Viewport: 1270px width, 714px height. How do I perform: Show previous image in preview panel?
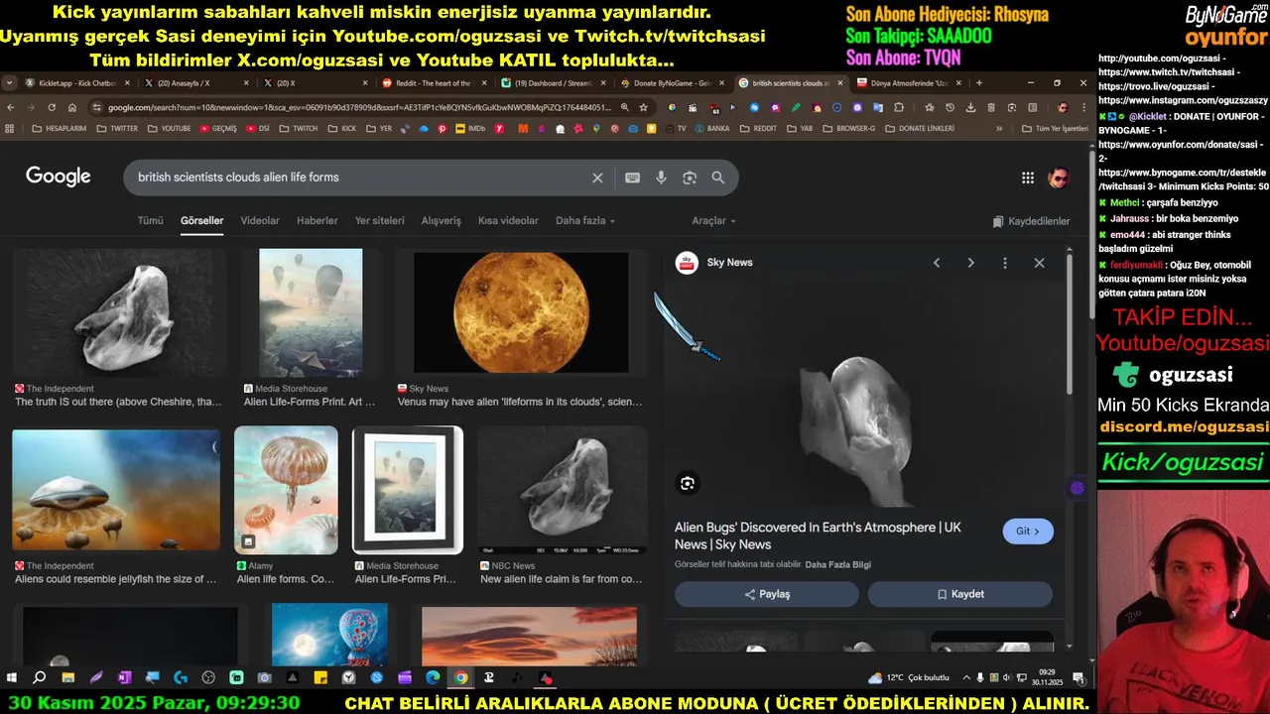pos(936,263)
